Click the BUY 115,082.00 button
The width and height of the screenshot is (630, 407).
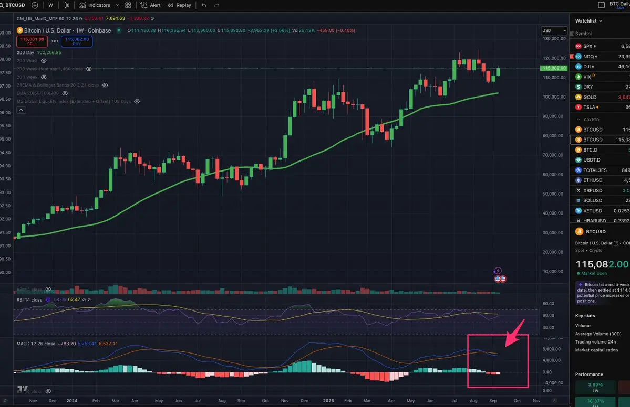[x=77, y=41]
